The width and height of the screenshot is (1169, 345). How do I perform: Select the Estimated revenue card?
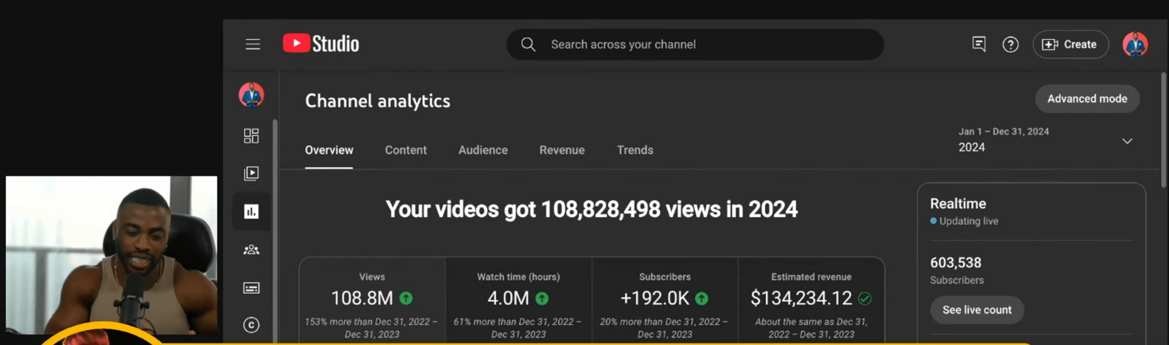[811, 301]
